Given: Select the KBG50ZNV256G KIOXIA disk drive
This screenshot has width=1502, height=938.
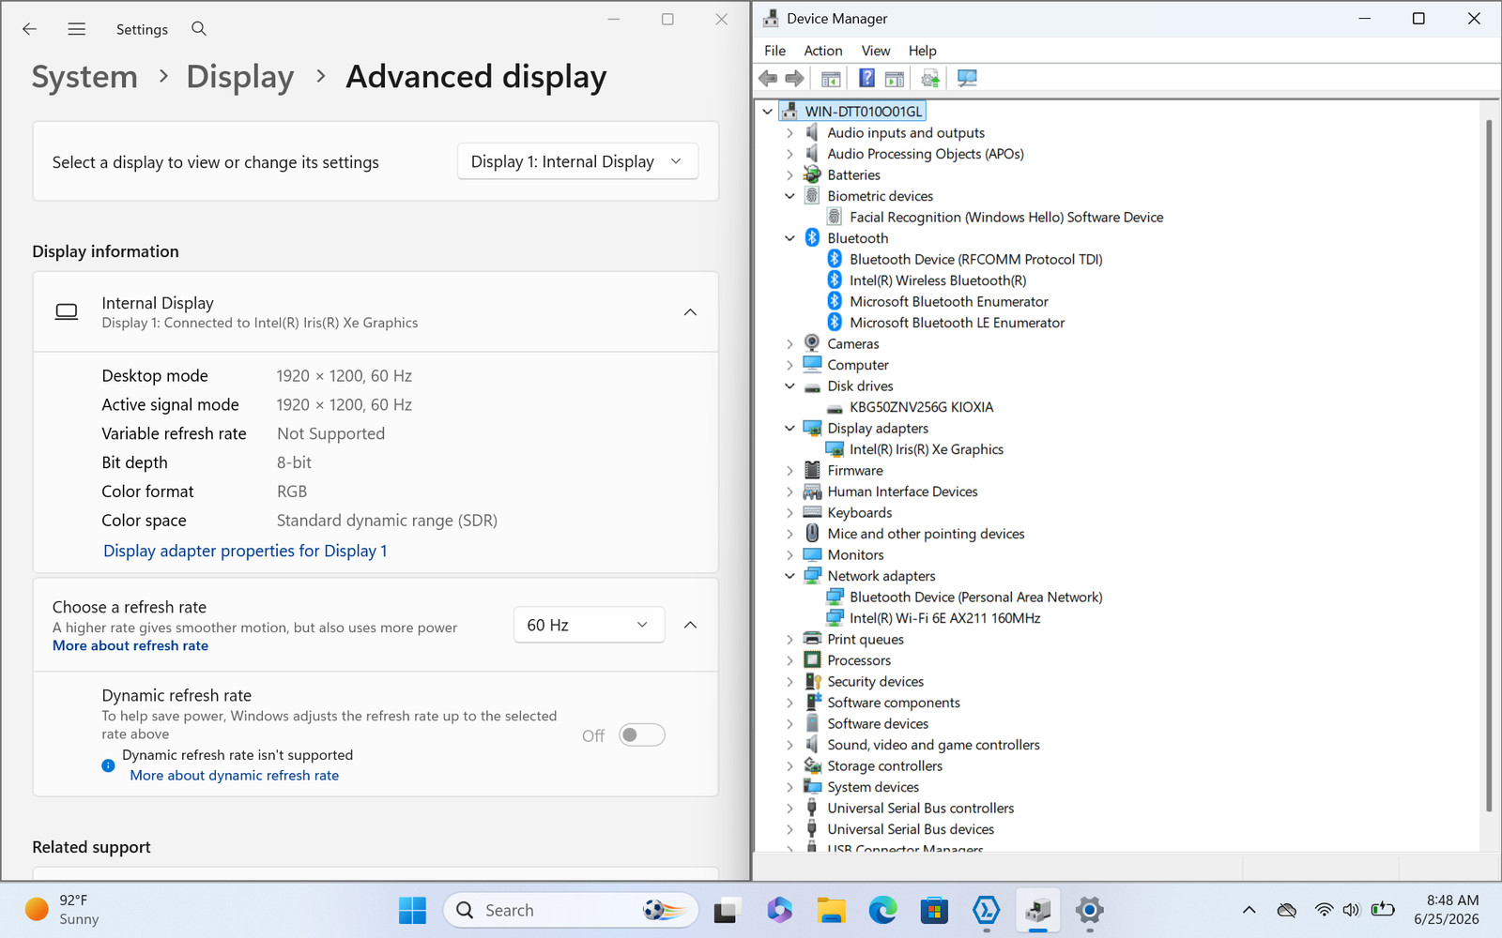Looking at the screenshot, I should [x=921, y=407].
